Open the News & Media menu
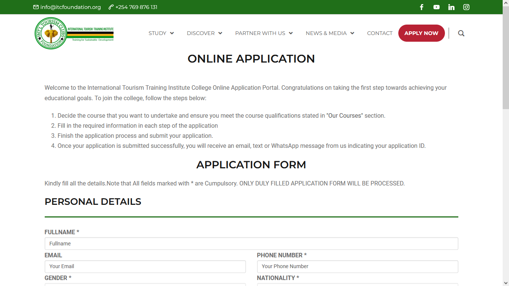Viewport: 509px width, 286px height. click(329, 33)
